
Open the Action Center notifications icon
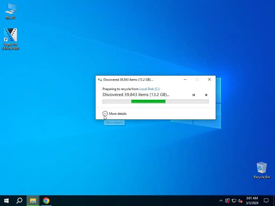(x=266, y=201)
